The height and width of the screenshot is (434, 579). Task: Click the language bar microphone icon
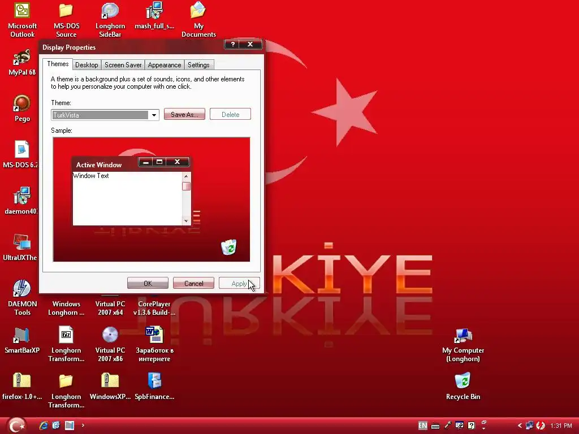pos(448,426)
